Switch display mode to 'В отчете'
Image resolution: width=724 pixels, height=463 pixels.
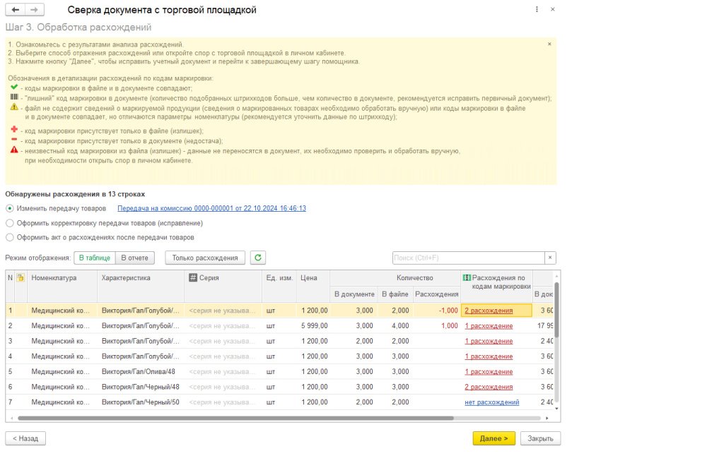pos(134,258)
